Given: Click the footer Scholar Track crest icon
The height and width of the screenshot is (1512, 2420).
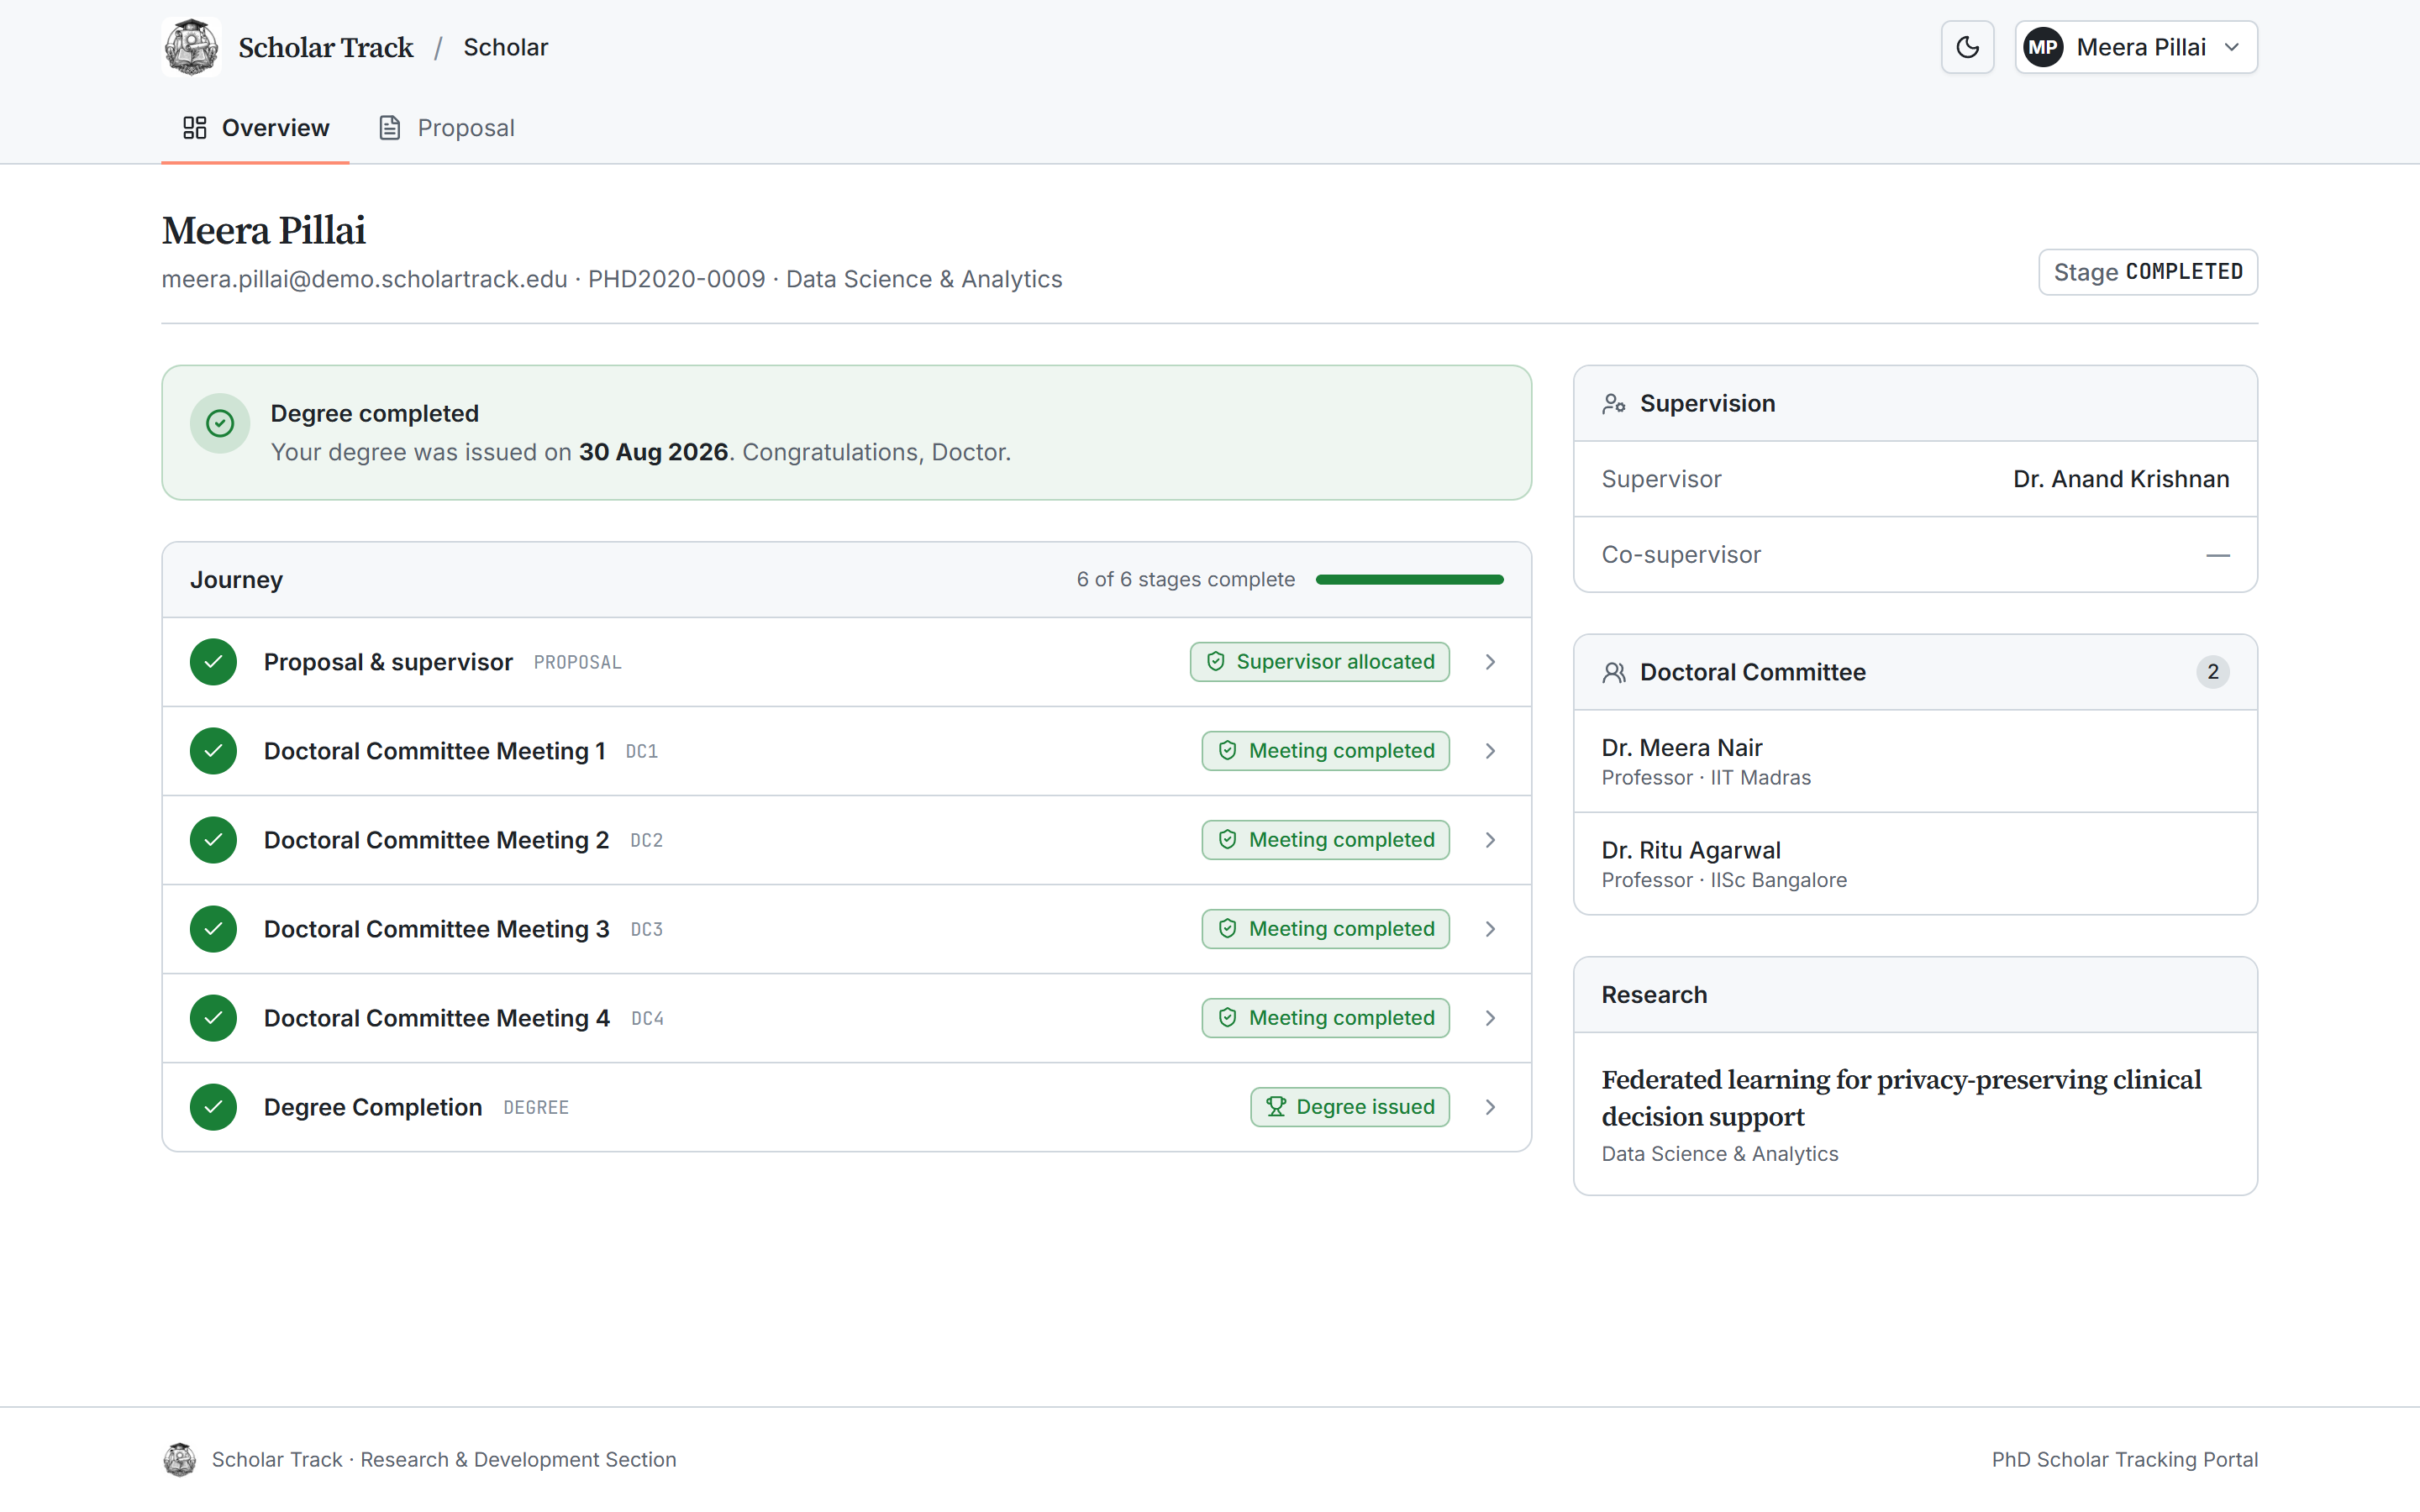Looking at the screenshot, I should point(180,1460).
